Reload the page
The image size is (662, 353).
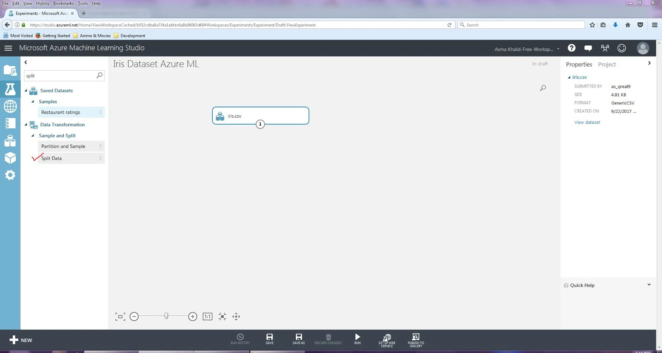[449, 25]
